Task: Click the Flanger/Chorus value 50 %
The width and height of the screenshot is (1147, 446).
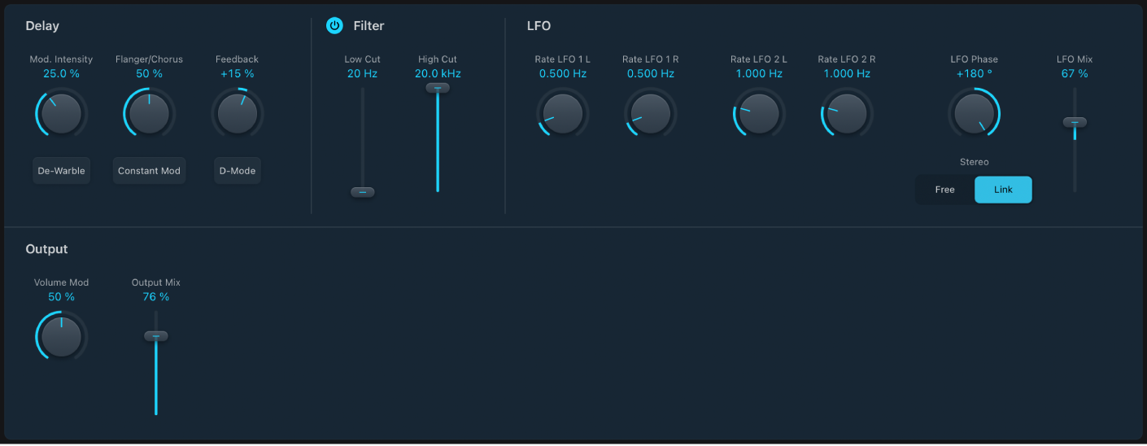Action: coord(149,74)
